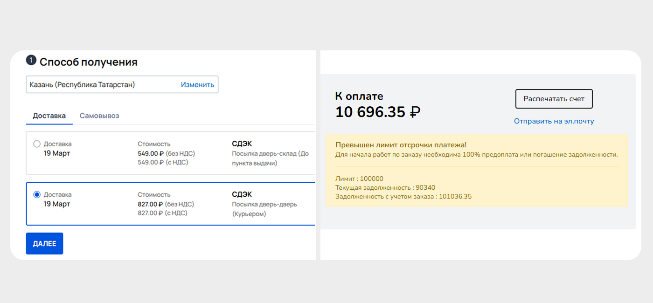Select the 549.00 ₽ pickup-point delivery radio
Viewport: 653px width, 303px height.
pos(37,144)
